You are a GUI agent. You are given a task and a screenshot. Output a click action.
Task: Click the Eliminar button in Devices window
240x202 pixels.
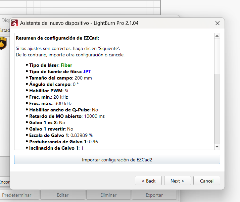pyautogui.click(x=108, y=195)
